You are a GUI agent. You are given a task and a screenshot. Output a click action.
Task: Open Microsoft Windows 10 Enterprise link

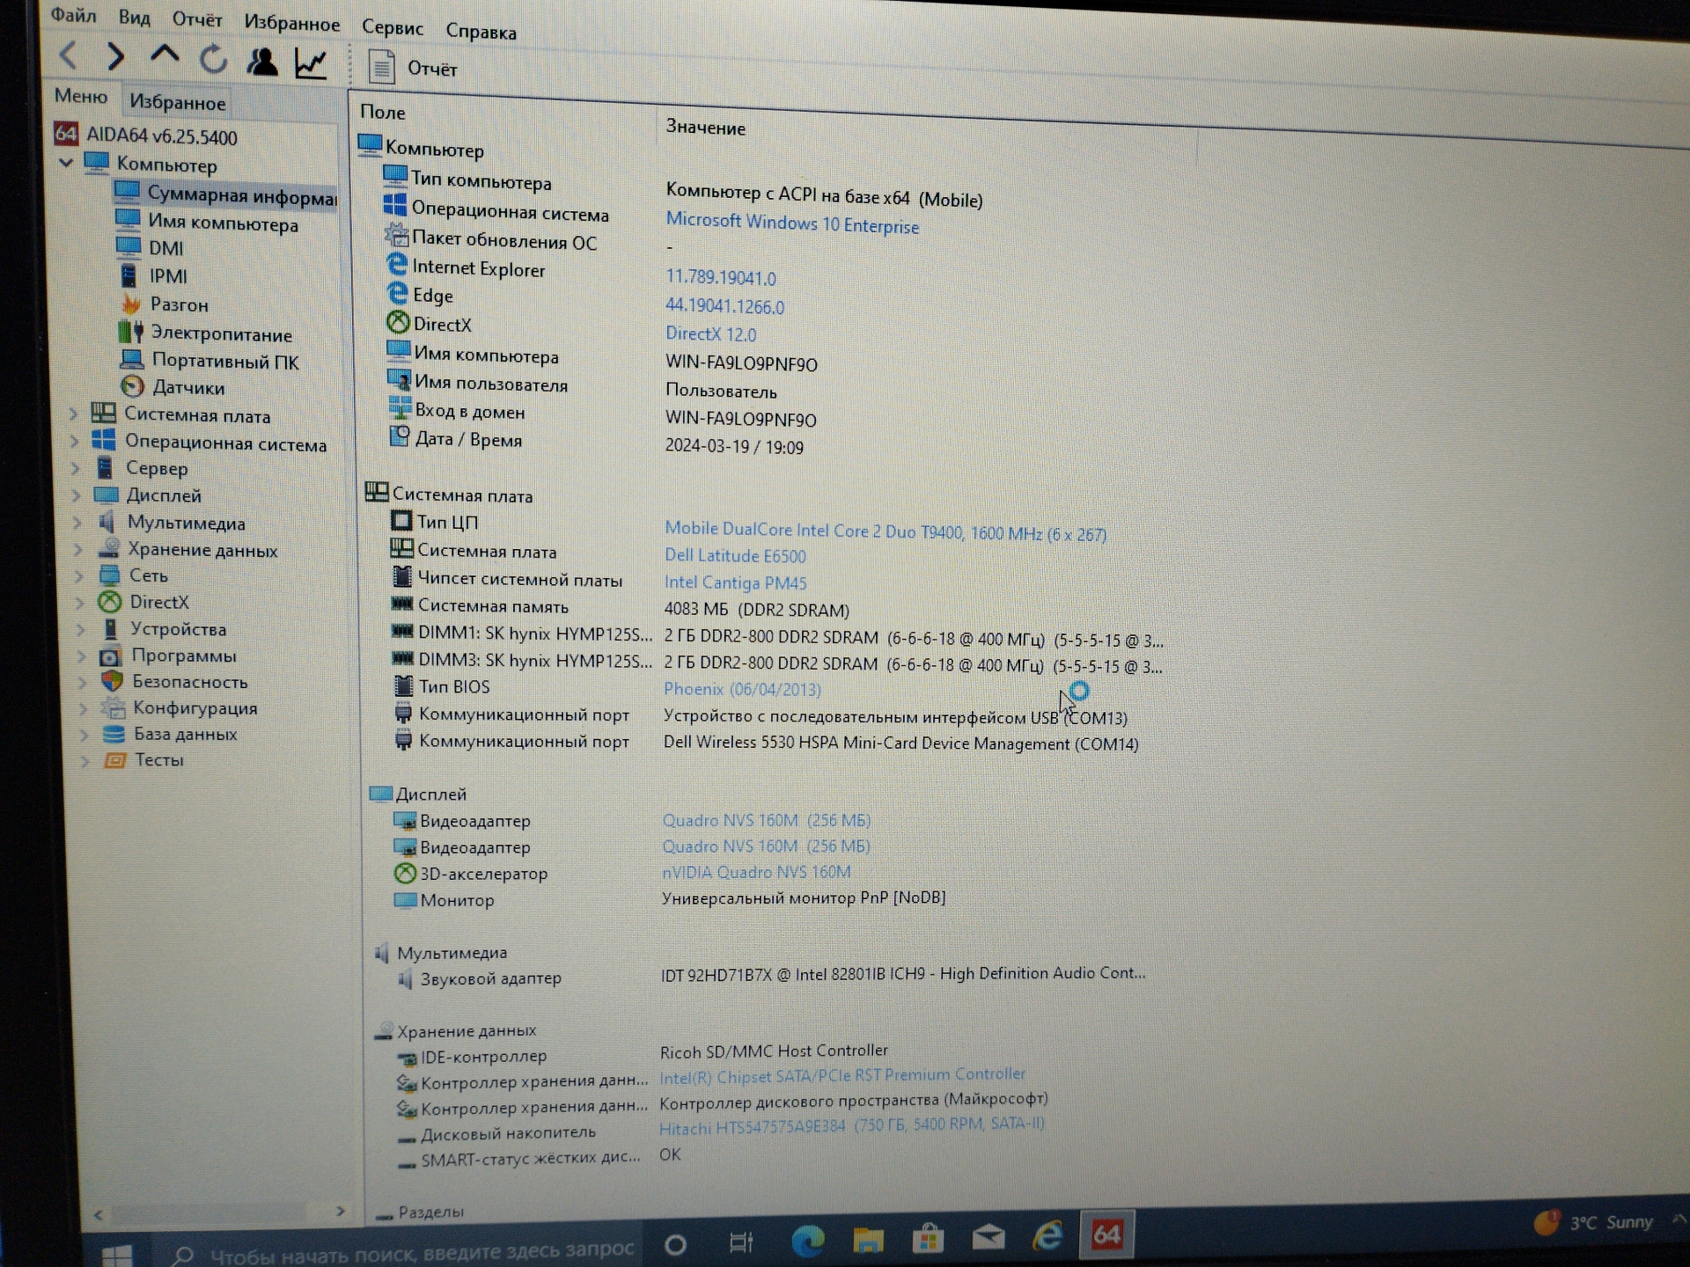pyautogui.click(x=792, y=223)
